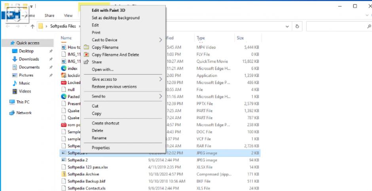
Task: Open the address bar history dropdown
Action: coord(288,26)
